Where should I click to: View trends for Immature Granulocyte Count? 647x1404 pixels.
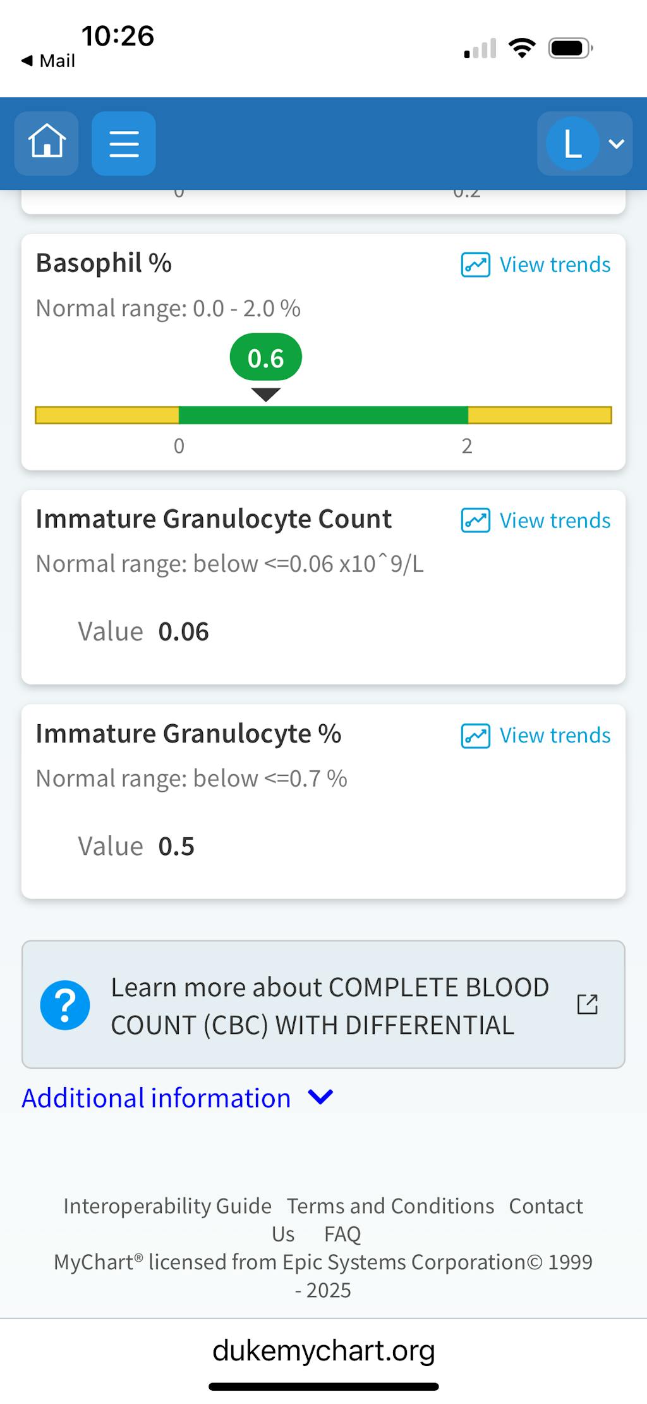(555, 520)
